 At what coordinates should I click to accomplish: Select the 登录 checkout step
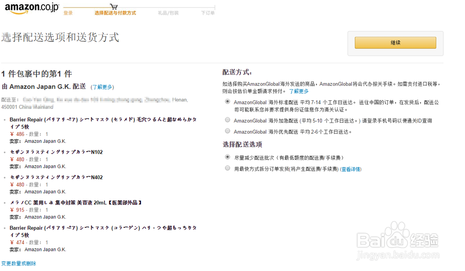click(x=68, y=13)
